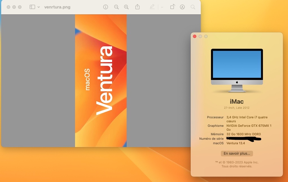Click the Ventura image in Preview
288x182 pixels.
pyautogui.click(x=101, y=81)
